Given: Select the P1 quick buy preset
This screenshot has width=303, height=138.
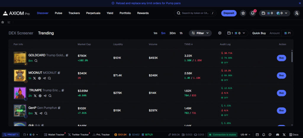Looking at the screenshot, I should coord(288,33).
